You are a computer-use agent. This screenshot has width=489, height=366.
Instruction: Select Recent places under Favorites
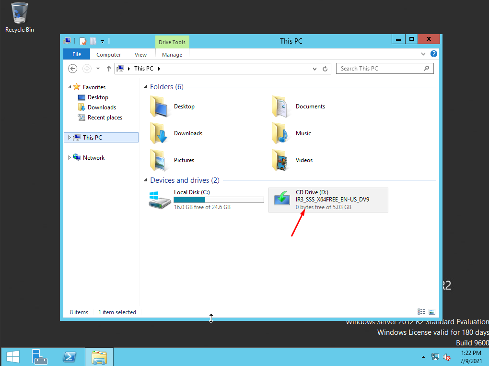coord(105,118)
